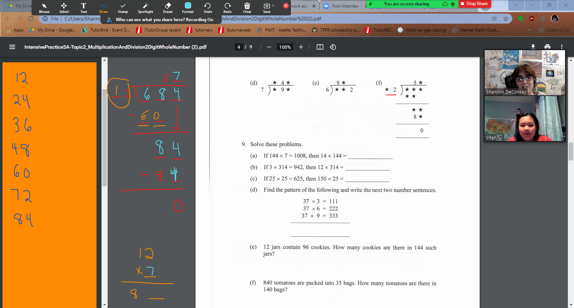574x308 pixels.
Task: Activate the Text annotation tool
Action: (x=84, y=8)
